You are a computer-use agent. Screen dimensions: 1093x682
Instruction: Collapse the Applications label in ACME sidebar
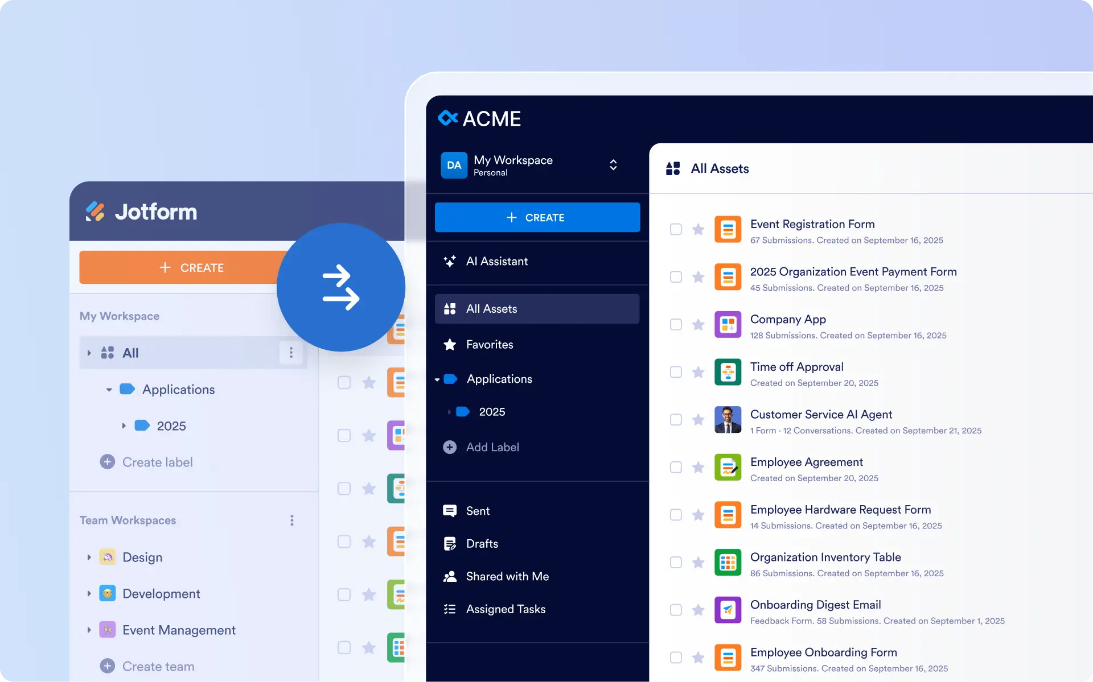(x=437, y=379)
